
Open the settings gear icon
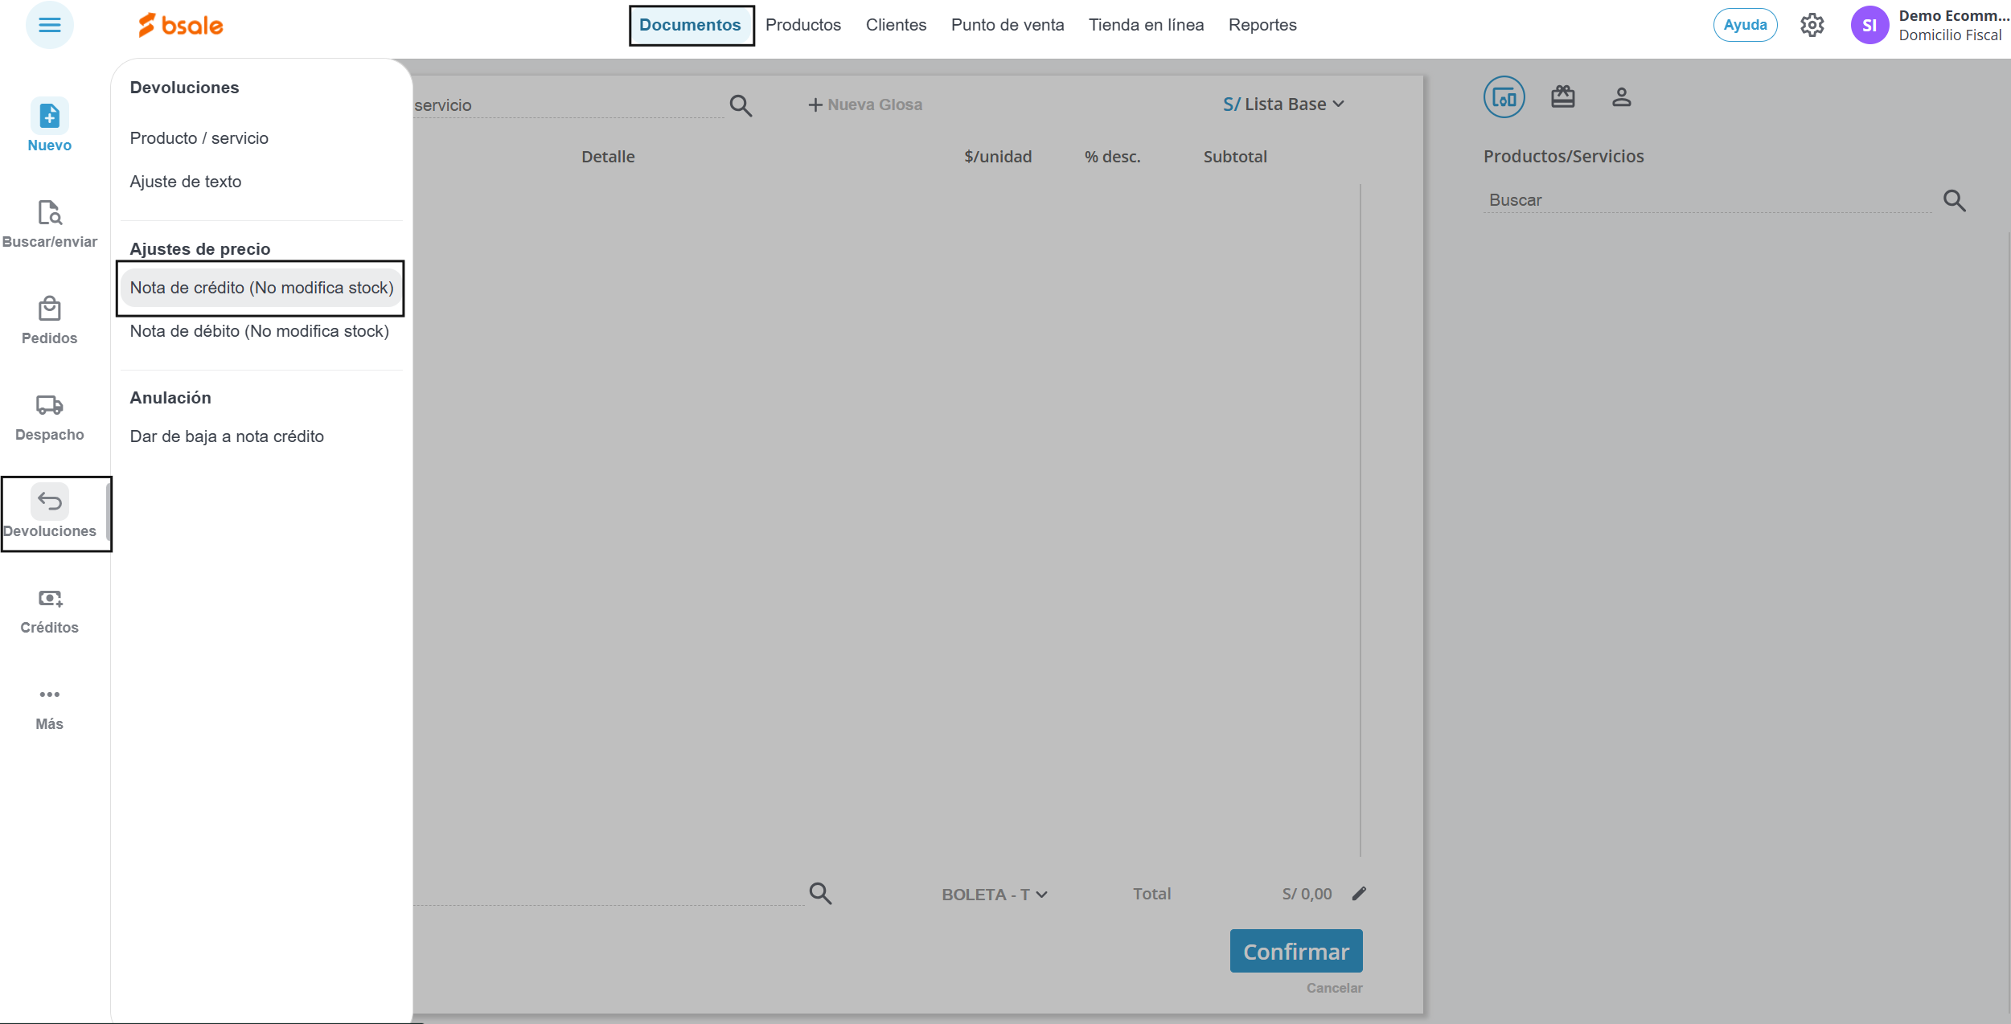1812,25
